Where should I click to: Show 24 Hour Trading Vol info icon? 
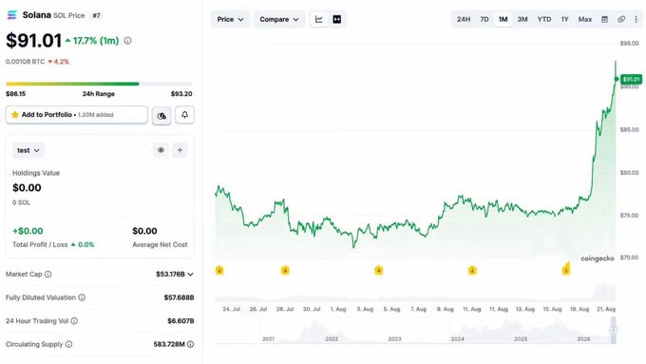(74, 320)
